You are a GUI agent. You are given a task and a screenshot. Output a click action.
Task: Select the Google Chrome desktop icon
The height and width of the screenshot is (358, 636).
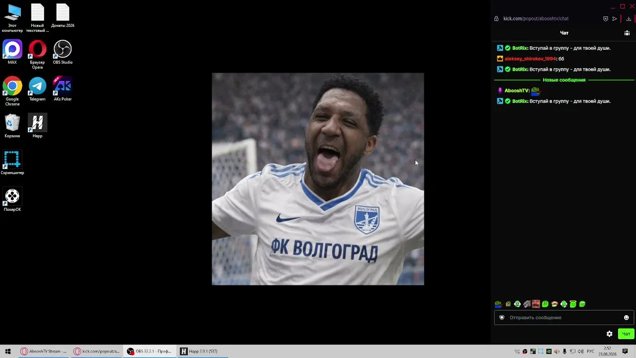(x=12, y=91)
